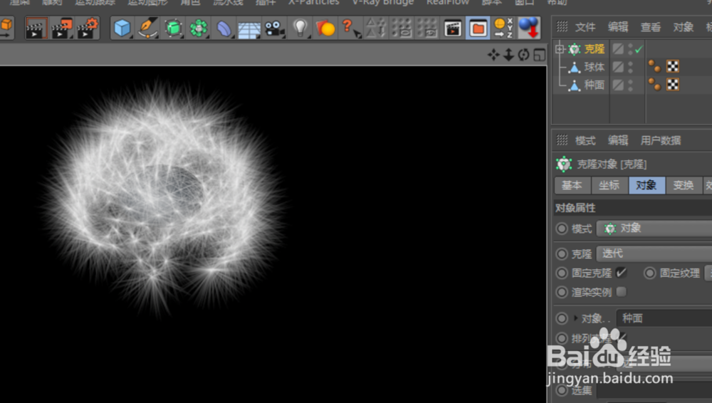
Task: Toggle the 固定克隆 checkbox
Action: tap(621, 273)
